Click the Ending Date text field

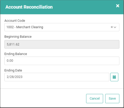click(57, 77)
